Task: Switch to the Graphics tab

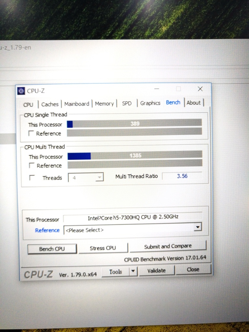Action: click(x=150, y=103)
